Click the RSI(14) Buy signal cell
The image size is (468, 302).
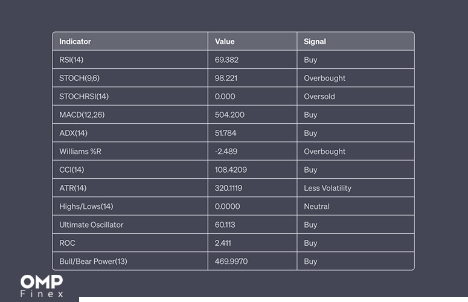[356, 60]
